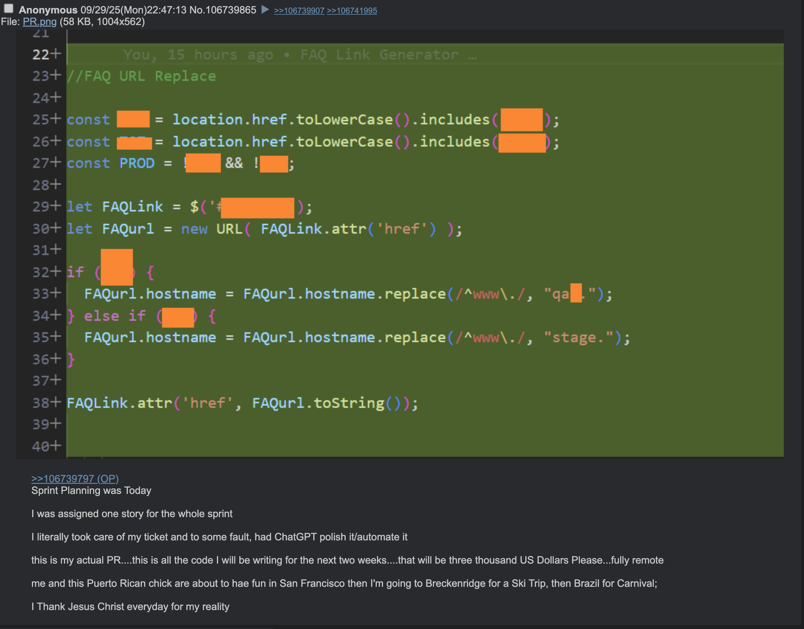Click the orange redaction box on line 29
The image size is (804, 629).
pyautogui.click(x=257, y=208)
